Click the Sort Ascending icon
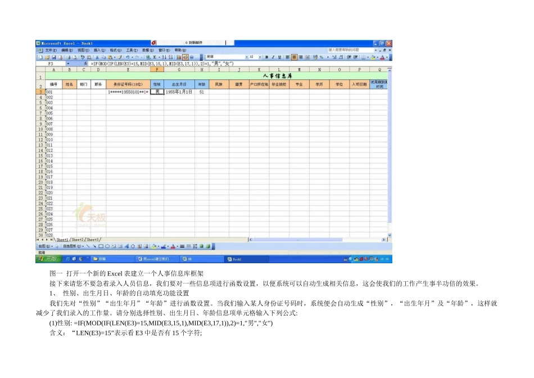Image resolution: width=534 pixels, height=378 pixels. click(x=164, y=57)
